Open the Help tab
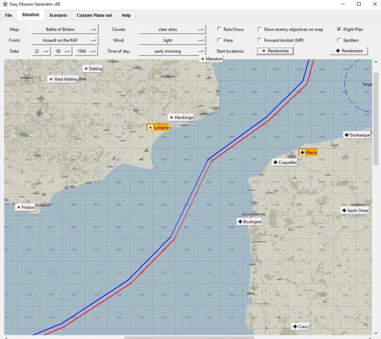Screen dimensions: 381x339 pos(126,15)
